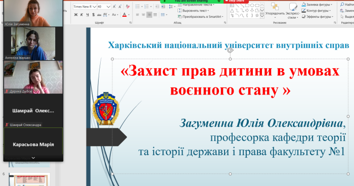The height and width of the screenshot is (186, 354).
Task: Convert text with Преобразовать в SmartArt
Action: click(200, 17)
